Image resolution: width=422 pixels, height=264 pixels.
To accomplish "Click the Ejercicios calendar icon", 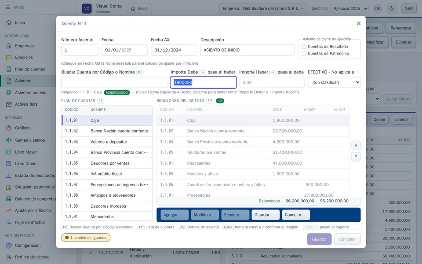I will [9, 57].
